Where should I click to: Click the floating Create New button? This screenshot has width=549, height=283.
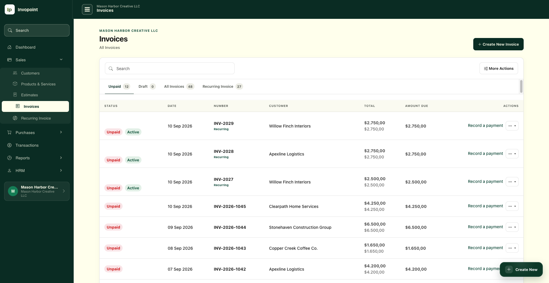[x=521, y=269]
